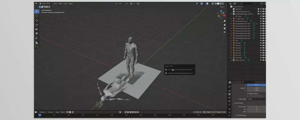Switch to material preview shading

tap(220, 4)
